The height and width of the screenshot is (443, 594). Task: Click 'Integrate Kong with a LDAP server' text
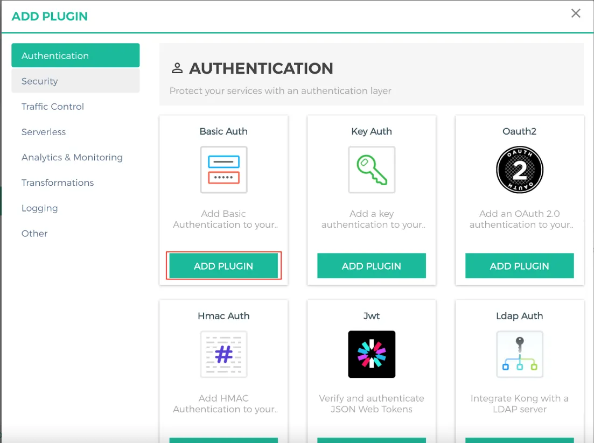(x=519, y=404)
